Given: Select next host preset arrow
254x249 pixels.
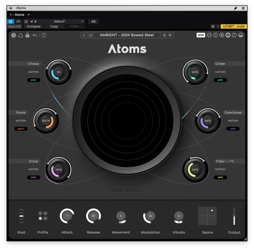Looking at the screenshot, I should click(x=36, y=21).
